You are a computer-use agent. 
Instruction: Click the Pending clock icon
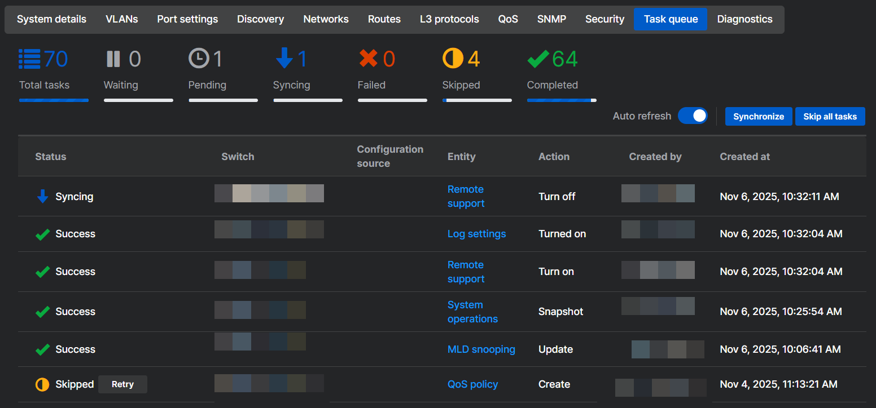[x=199, y=59]
